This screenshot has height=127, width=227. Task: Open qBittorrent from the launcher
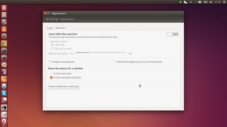coord(4,86)
